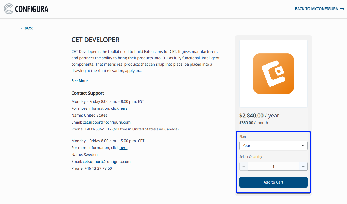Click the EST support hours line
Screen dimensions: 347x204
[108, 101]
